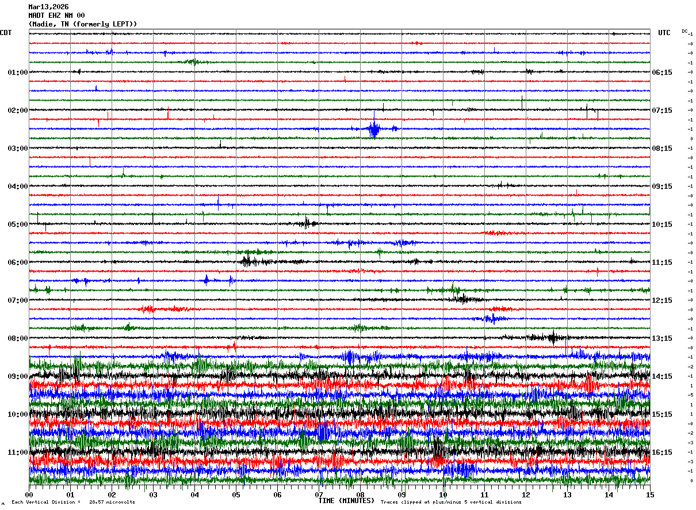Click the 01 minute tick label
Viewport: 696px width, 510px height.
coord(70,494)
